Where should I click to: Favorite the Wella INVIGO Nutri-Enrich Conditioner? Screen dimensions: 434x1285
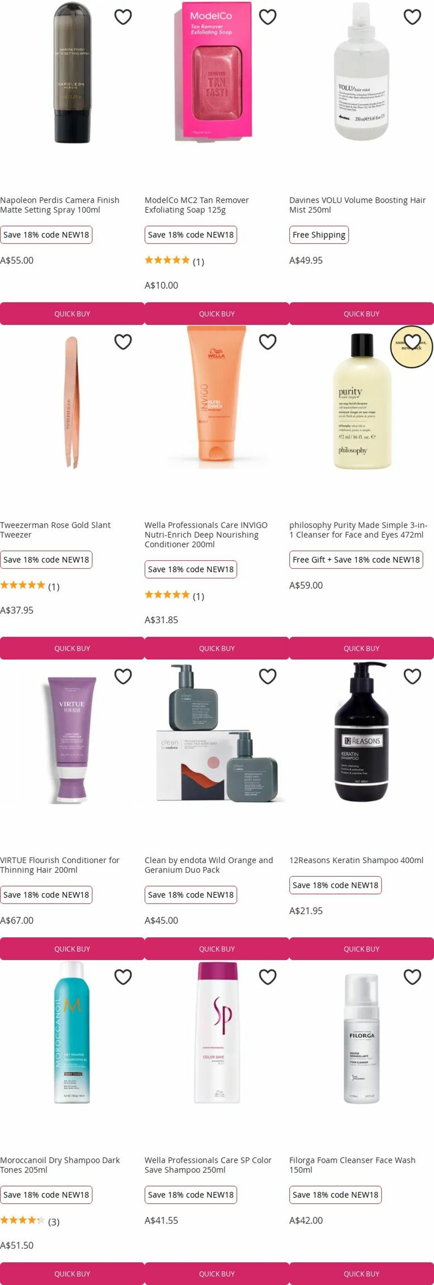tap(267, 342)
